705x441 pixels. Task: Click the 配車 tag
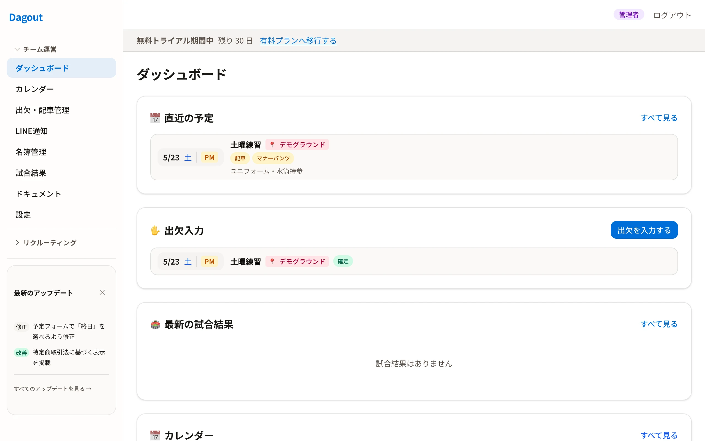[240, 158]
